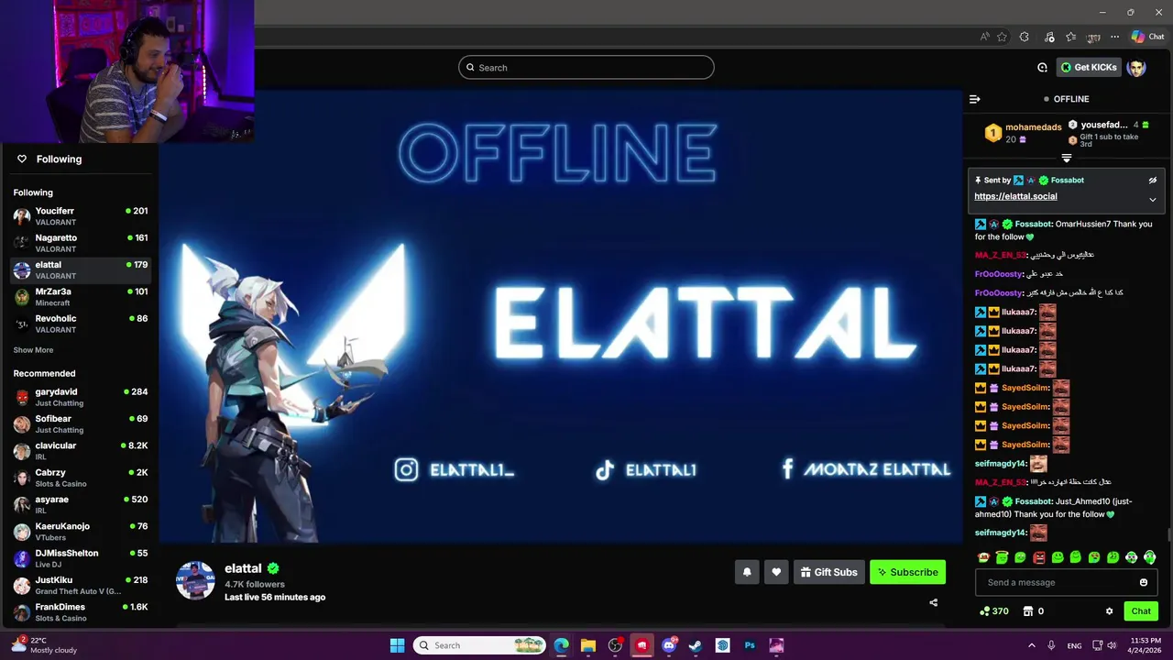Click the browser media control music icon
1173x660 pixels.
coord(1049,37)
